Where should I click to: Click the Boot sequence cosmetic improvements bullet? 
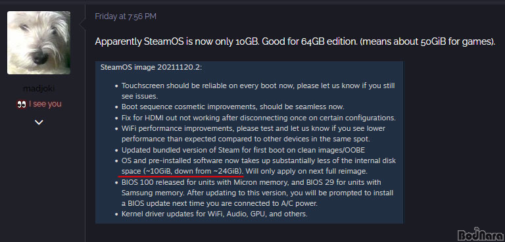tap(233, 107)
